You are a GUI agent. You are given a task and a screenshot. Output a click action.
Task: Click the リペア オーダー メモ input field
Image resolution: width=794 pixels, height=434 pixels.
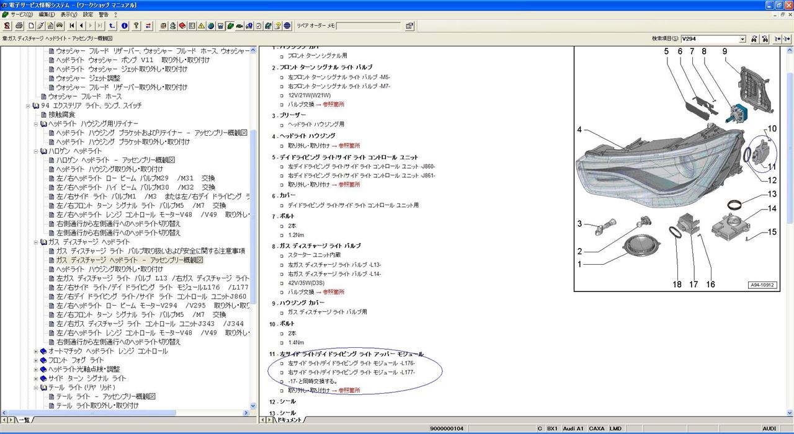coord(368,26)
